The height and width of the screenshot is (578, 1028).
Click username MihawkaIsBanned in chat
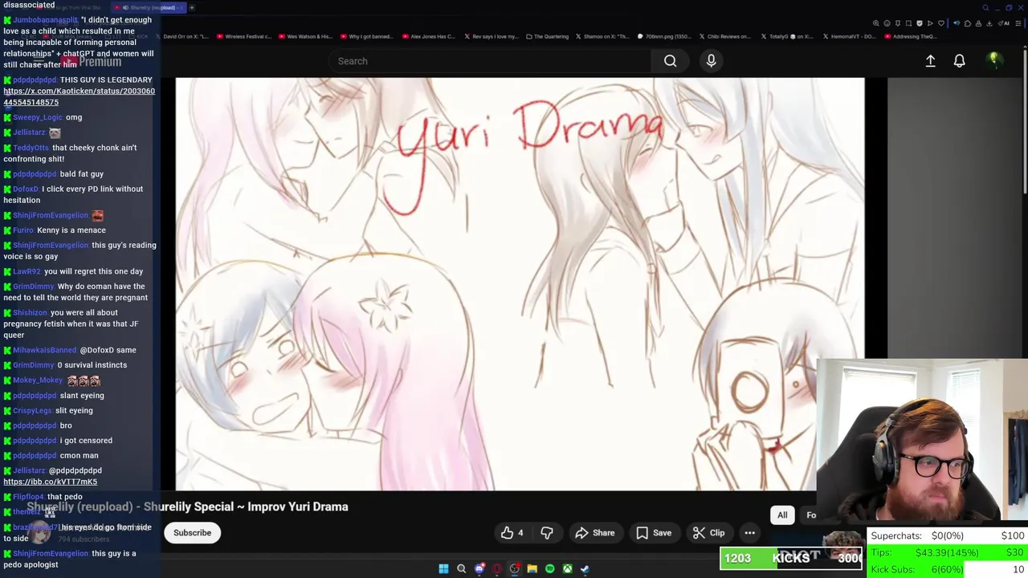tap(45, 350)
